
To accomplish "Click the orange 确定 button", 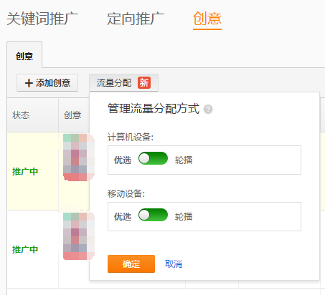I will 131,263.
